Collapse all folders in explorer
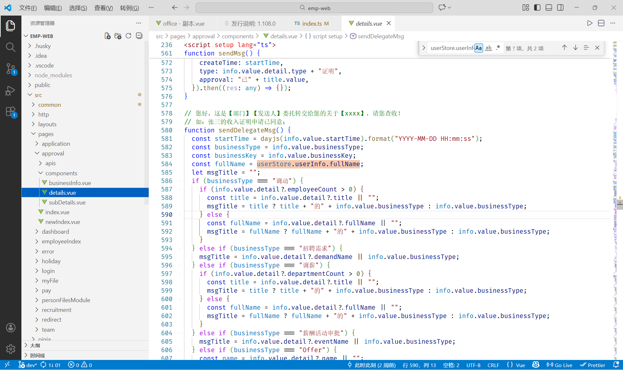Viewport: 623px width, 370px height. pos(139,36)
